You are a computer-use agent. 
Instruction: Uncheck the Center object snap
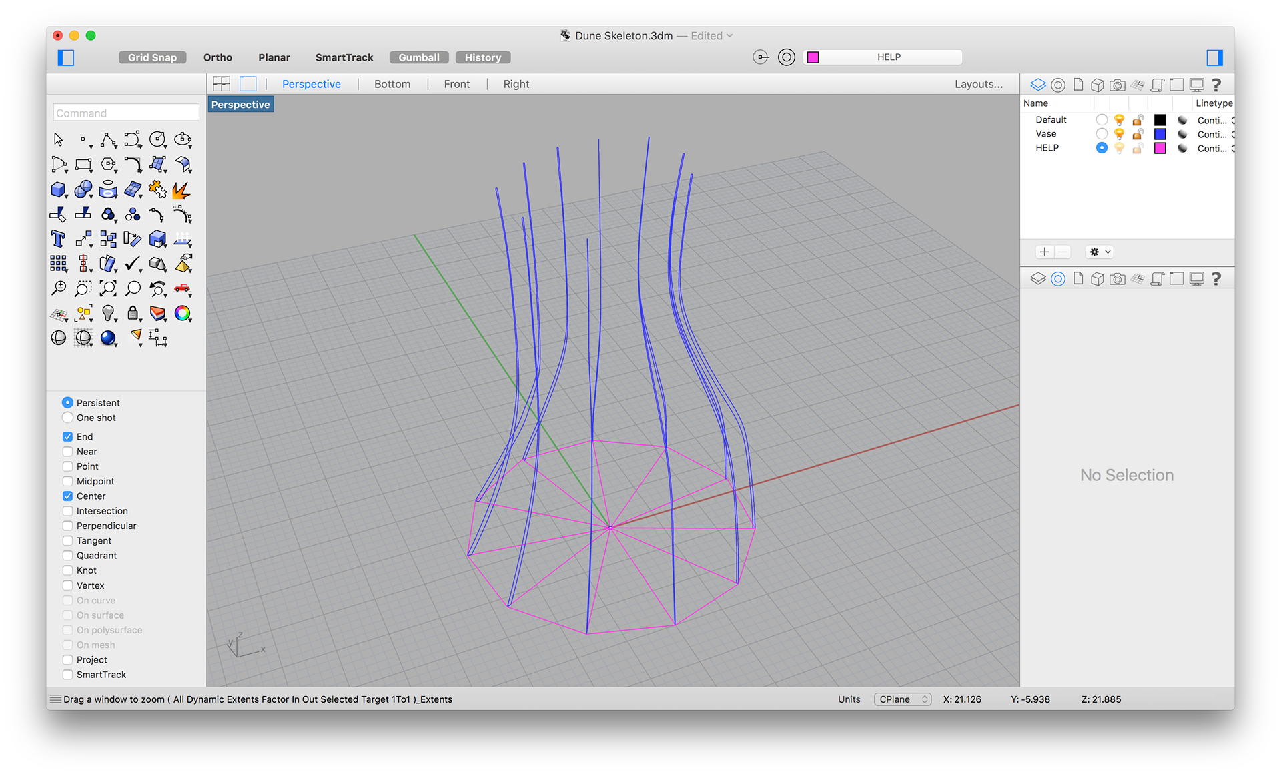click(67, 496)
